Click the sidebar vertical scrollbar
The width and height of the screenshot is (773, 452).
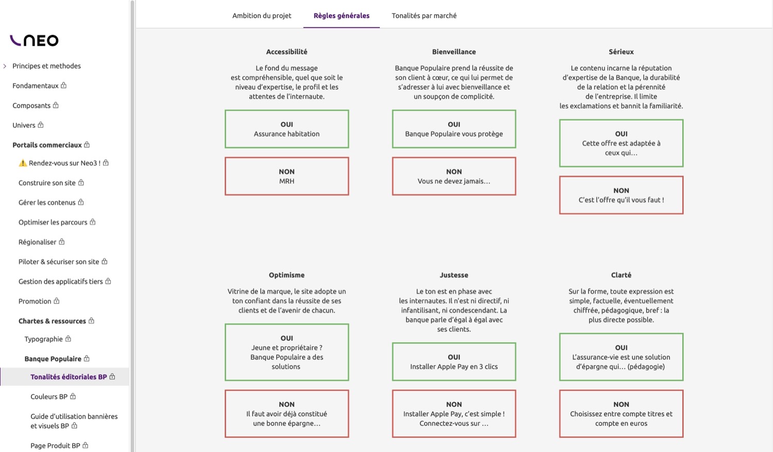(x=132, y=226)
